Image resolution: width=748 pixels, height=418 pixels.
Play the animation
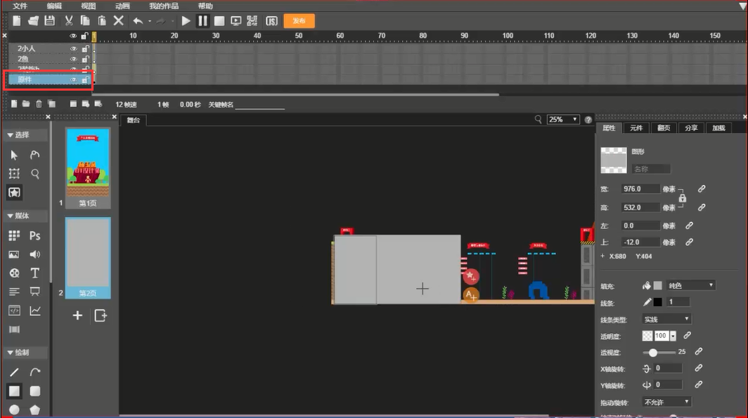coord(186,21)
